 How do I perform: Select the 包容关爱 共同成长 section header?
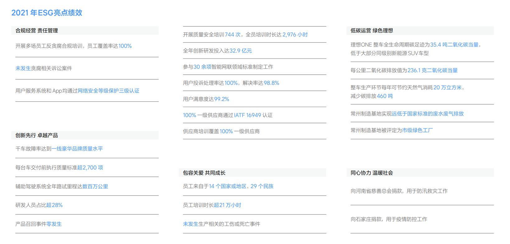point(204,173)
